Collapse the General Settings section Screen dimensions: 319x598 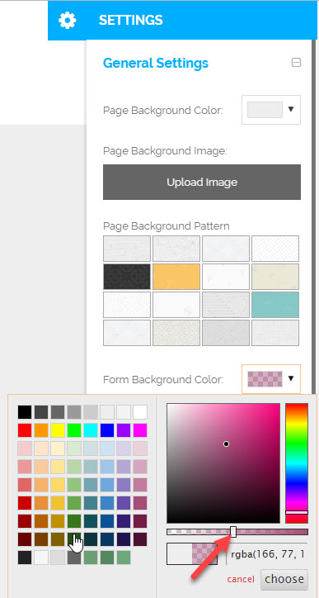point(296,63)
